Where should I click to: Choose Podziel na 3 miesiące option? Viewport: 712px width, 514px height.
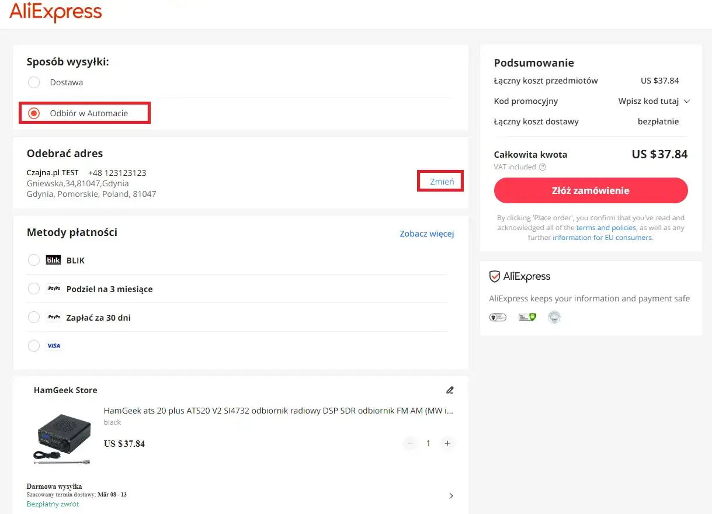click(x=34, y=289)
